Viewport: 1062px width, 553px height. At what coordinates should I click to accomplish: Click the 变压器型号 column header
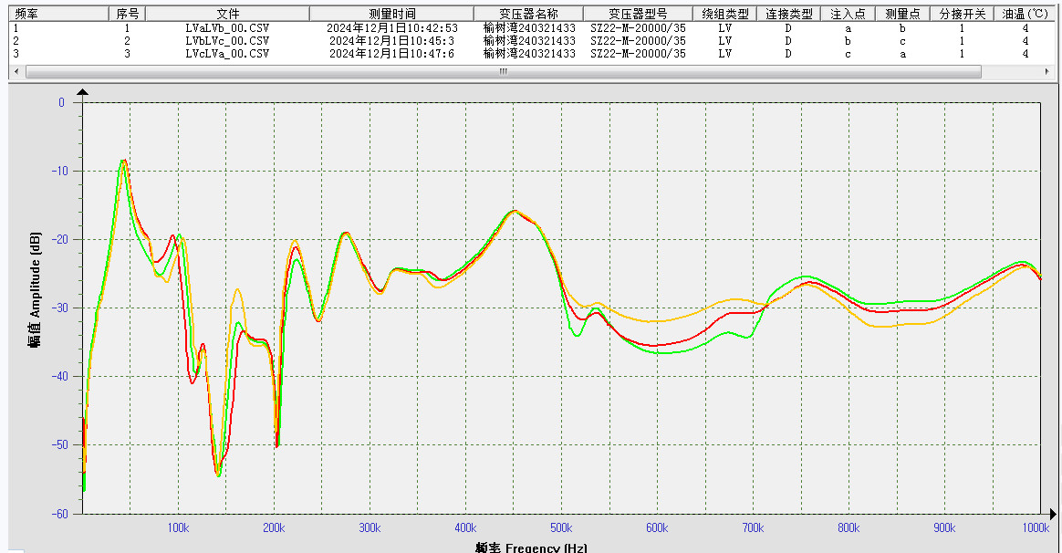pos(638,15)
